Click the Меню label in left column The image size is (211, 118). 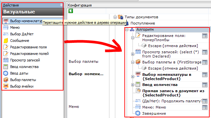[x=74, y=107]
